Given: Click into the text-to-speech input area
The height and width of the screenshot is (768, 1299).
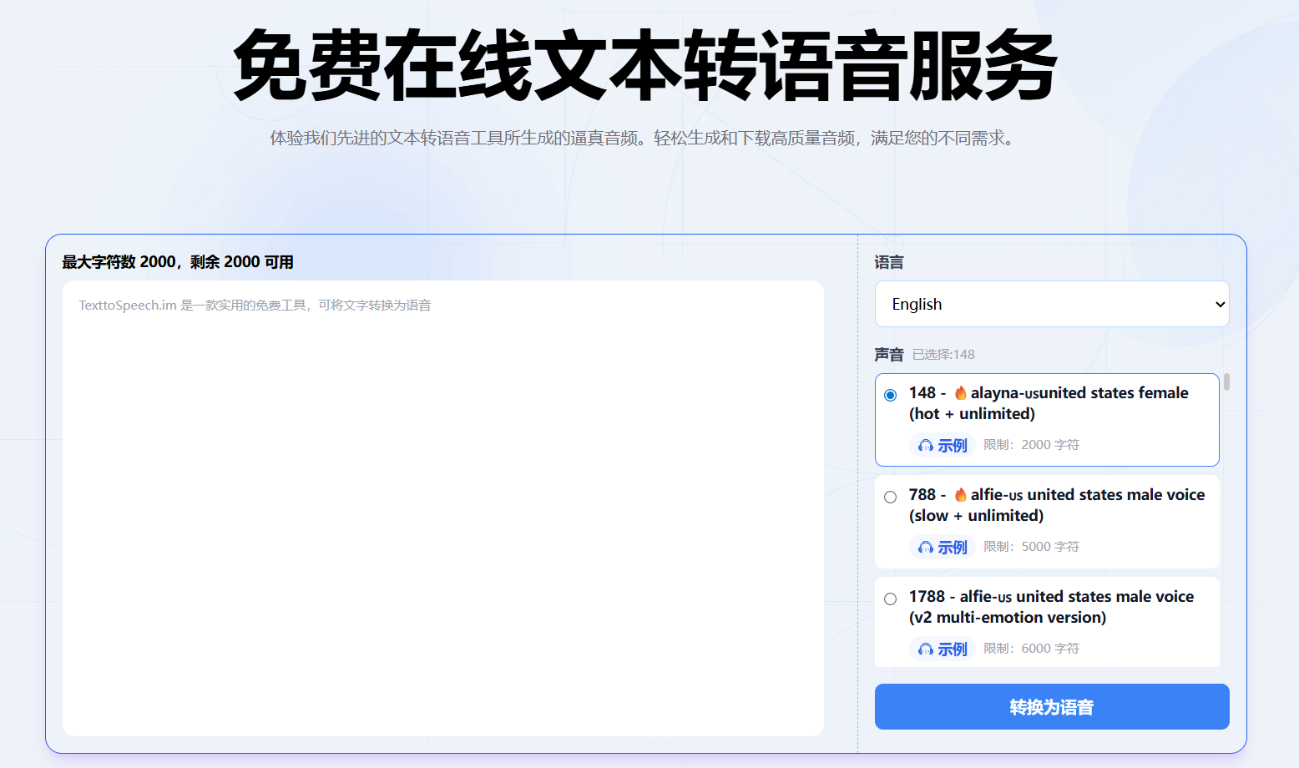Looking at the screenshot, I should [443, 508].
